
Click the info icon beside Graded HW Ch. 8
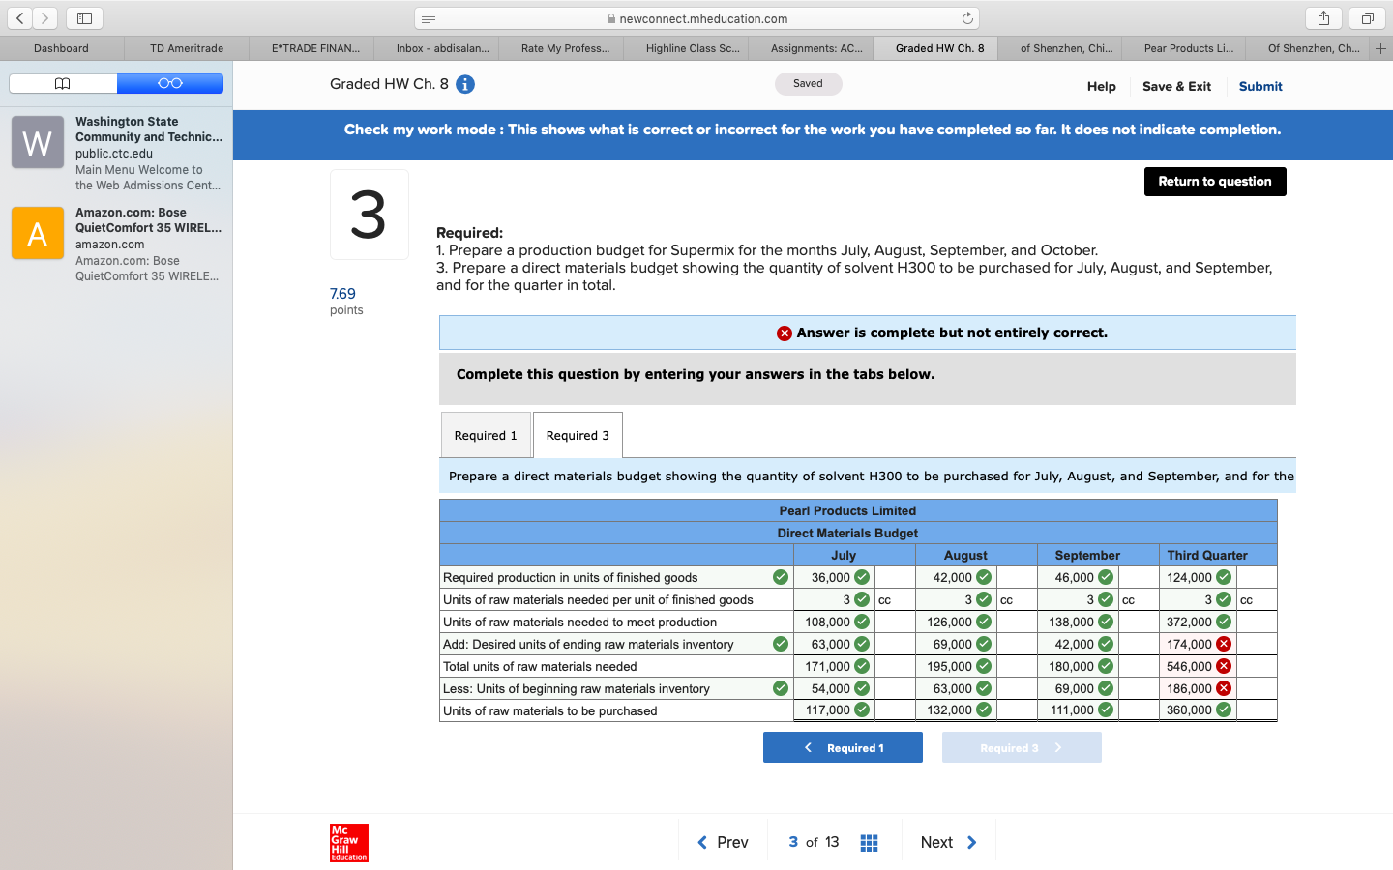tap(463, 84)
